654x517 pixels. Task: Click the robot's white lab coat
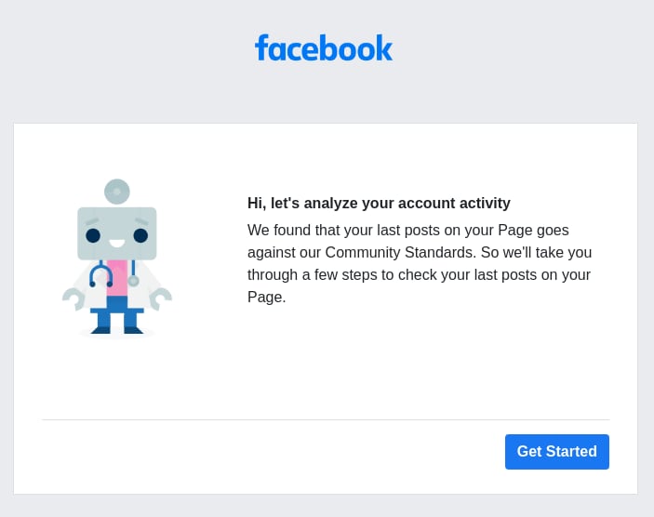pos(117,285)
